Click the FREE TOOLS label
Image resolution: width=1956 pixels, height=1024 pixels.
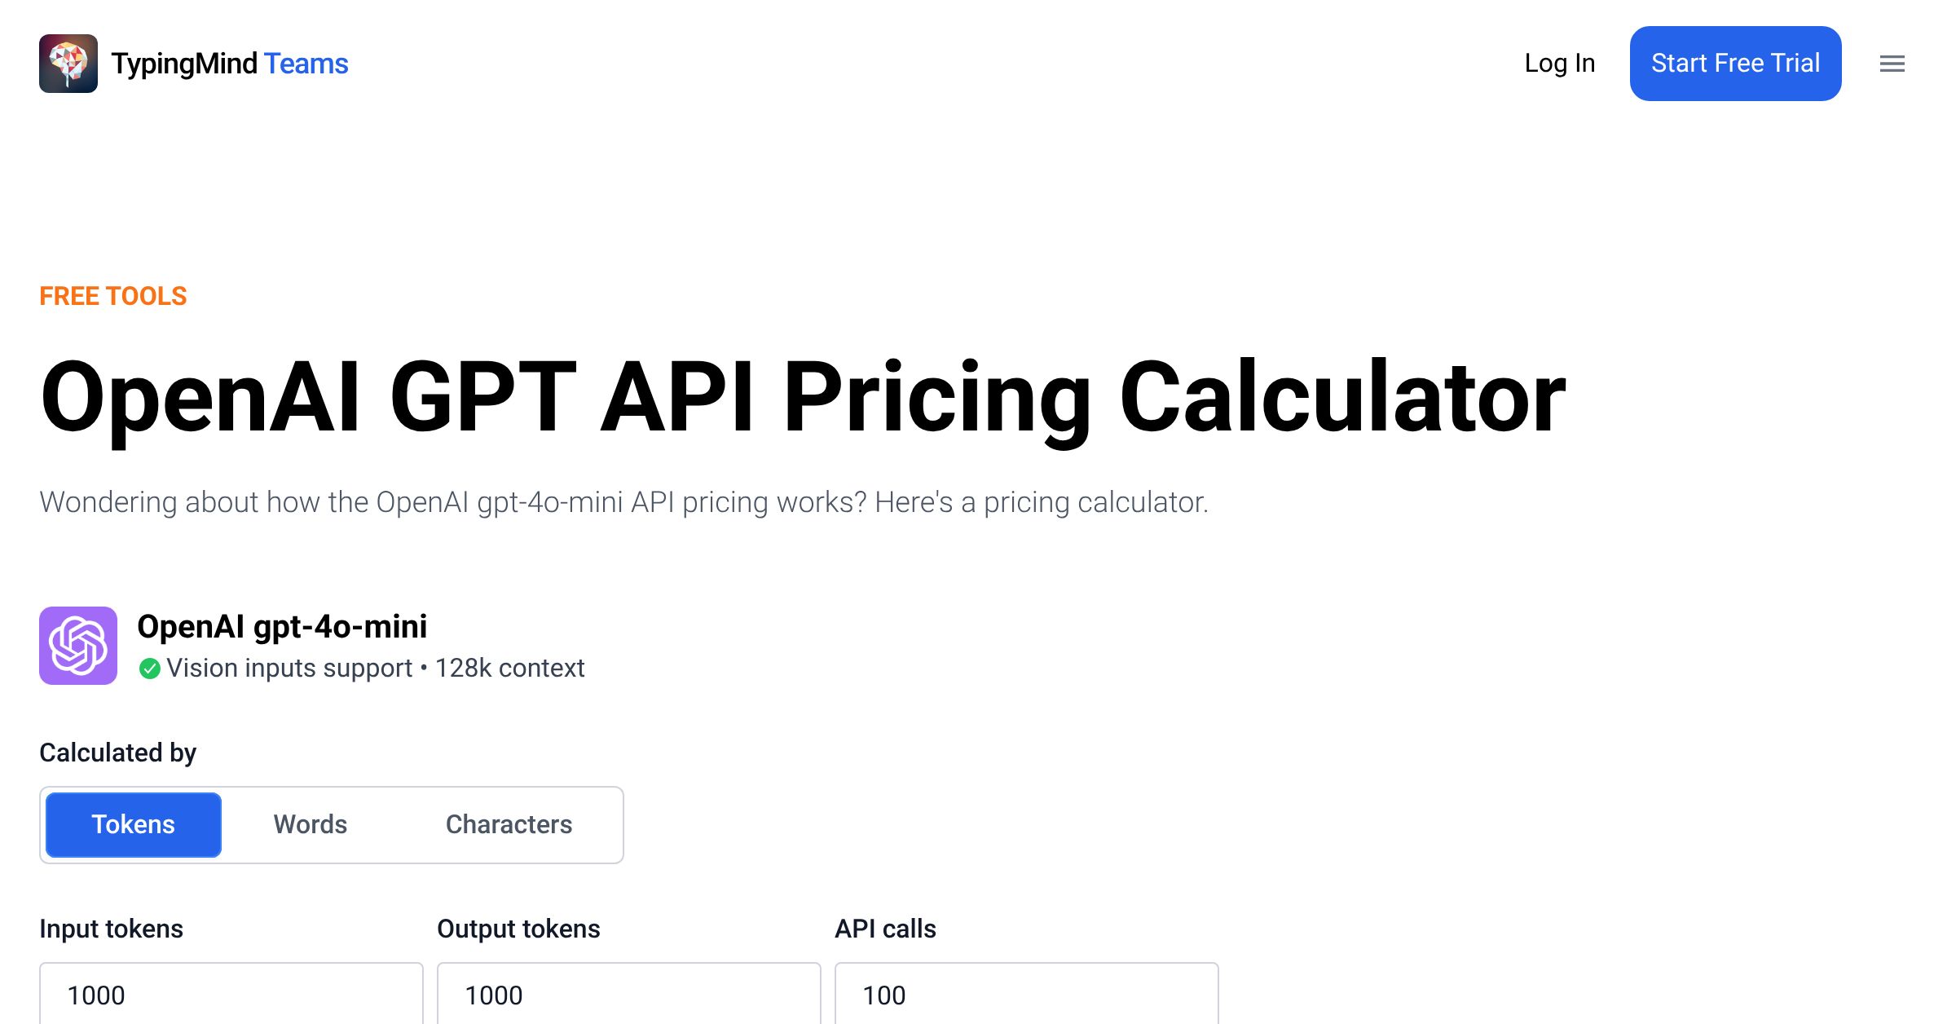point(113,296)
